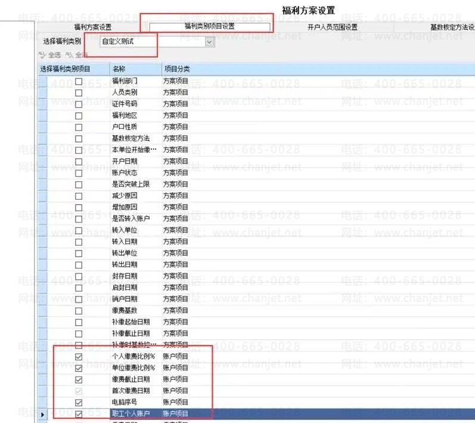Tick the 户口性质 checkbox

click(79, 127)
